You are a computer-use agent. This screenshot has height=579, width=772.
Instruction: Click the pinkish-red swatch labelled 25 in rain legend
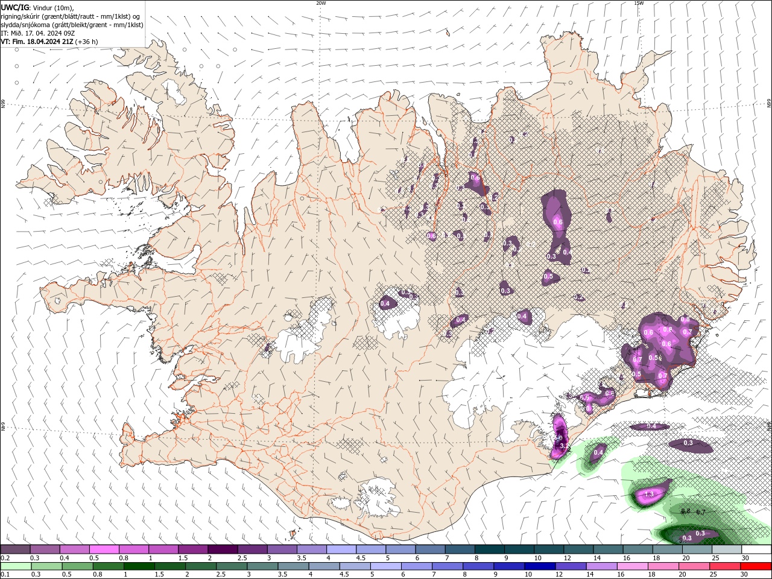pos(726,566)
